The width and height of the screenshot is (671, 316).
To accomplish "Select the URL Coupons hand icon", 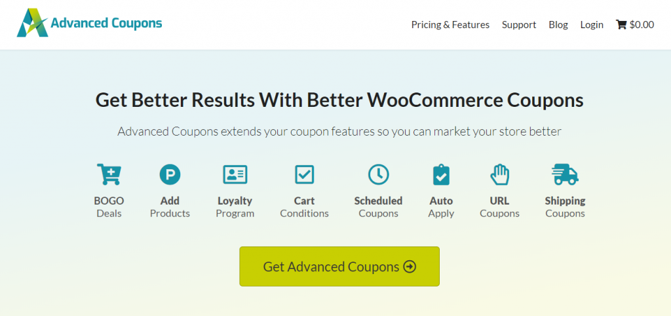I will pos(499,174).
